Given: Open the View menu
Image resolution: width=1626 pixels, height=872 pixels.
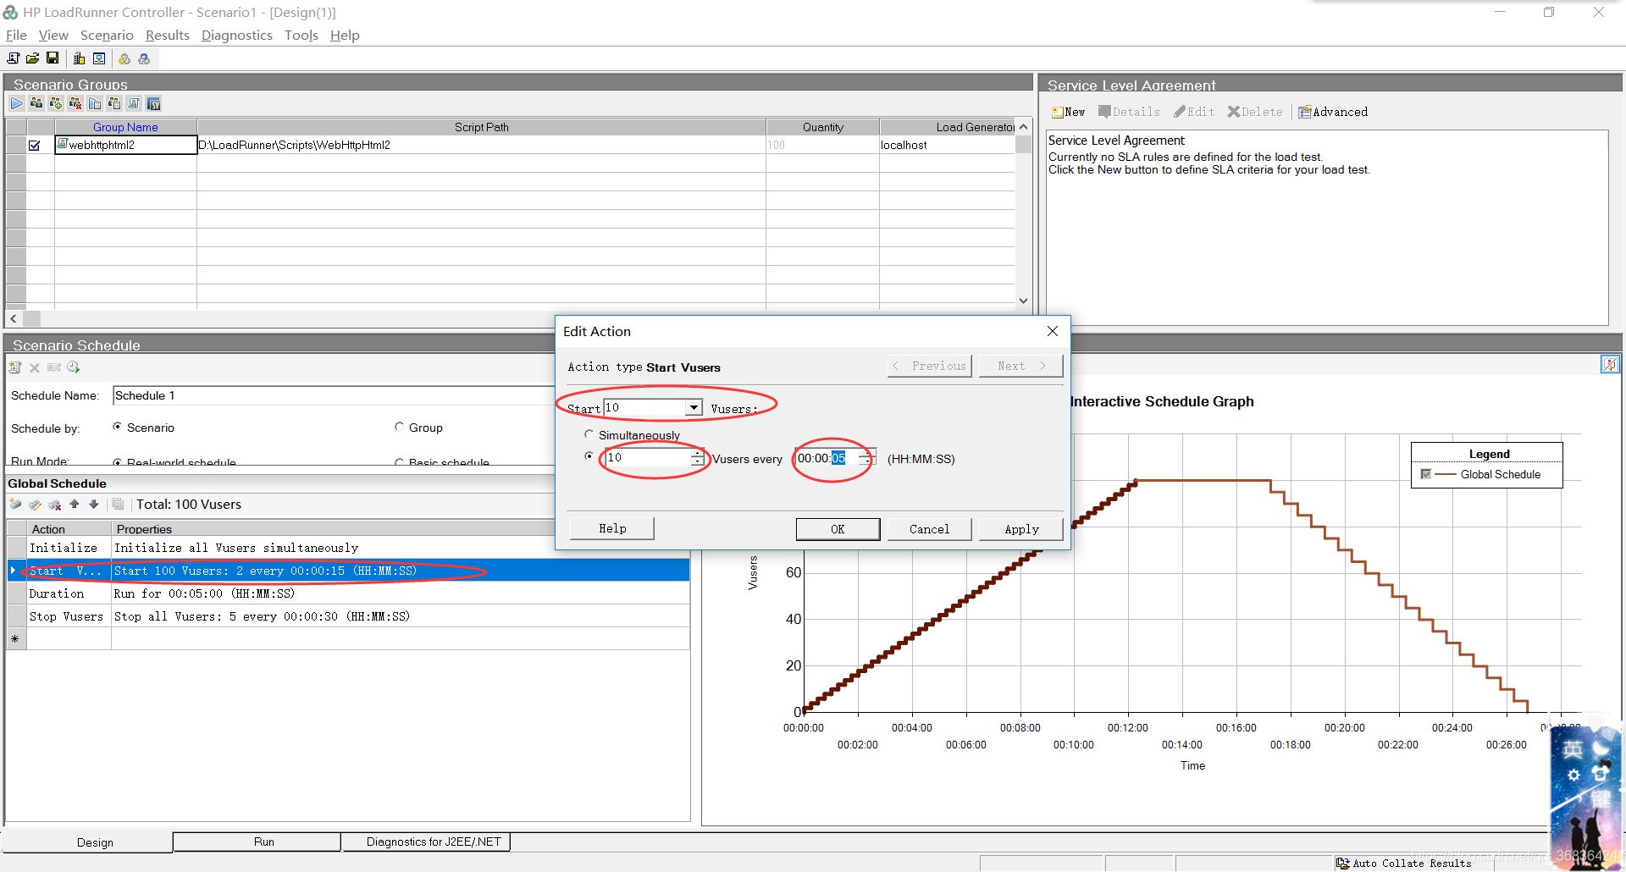Looking at the screenshot, I should [x=53, y=36].
